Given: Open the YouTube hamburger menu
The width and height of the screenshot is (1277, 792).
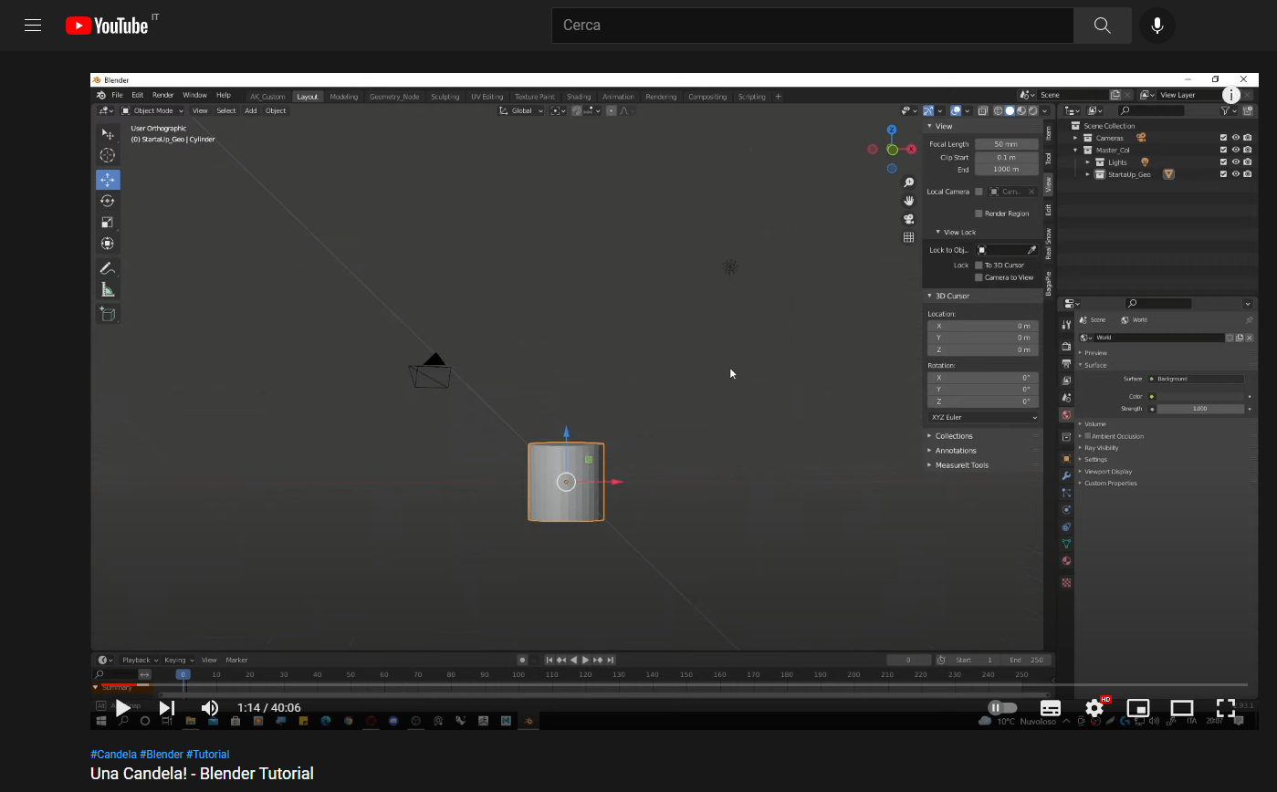Looking at the screenshot, I should [x=33, y=26].
